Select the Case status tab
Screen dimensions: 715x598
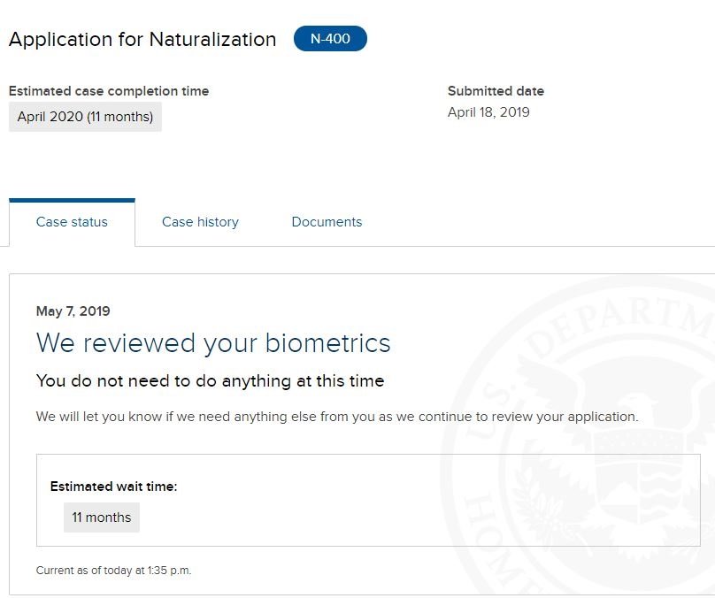(72, 222)
